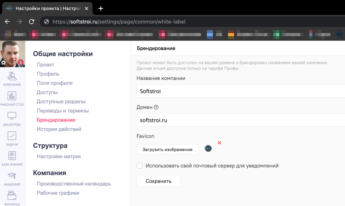
Task: Open Настройки метрик under Структура
Action: [x=59, y=156]
